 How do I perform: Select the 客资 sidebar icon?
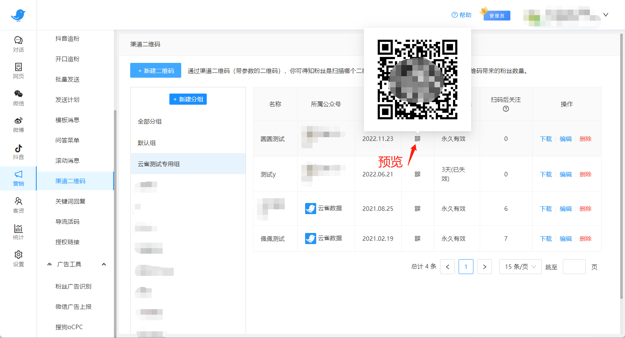[18, 205]
